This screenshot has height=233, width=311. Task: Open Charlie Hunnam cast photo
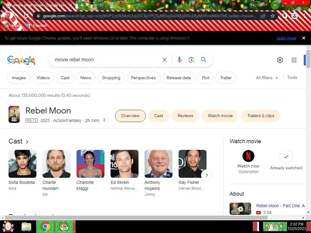56,164
